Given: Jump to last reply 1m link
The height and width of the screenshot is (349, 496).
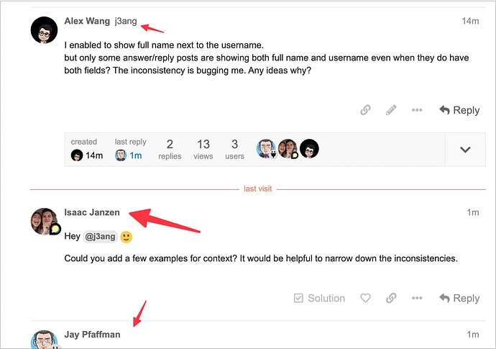Looking at the screenshot, I should tap(136, 155).
